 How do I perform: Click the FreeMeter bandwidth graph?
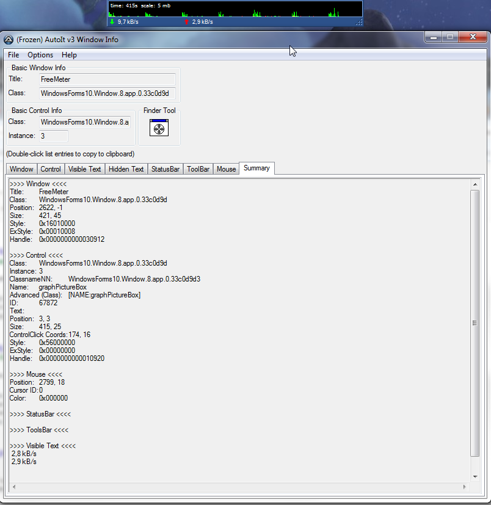coord(235,10)
